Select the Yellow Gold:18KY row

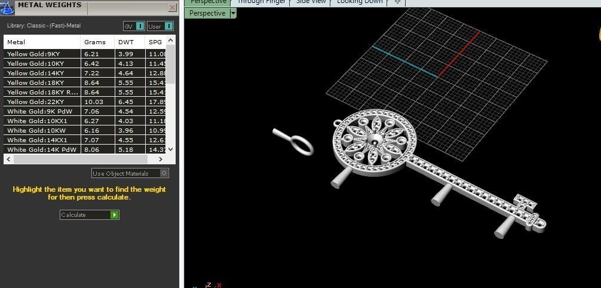click(x=85, y=83)
